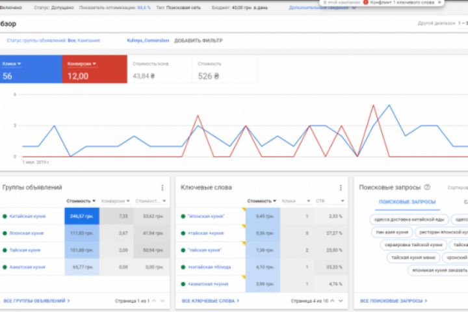Screen dimensions: 468x312
Task: Click optimization score percentage link
Action: [x=144, y=7]
